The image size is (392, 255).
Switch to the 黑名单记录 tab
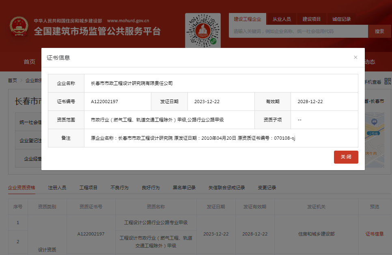tap(184, 188)
